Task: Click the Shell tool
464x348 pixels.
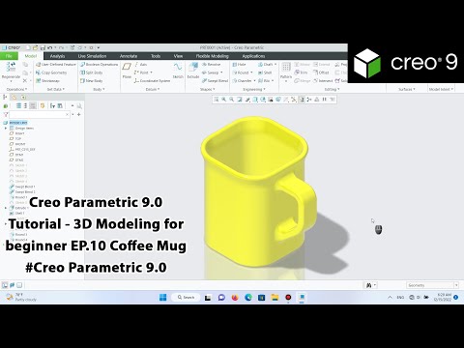Action: tap(265, 72)
